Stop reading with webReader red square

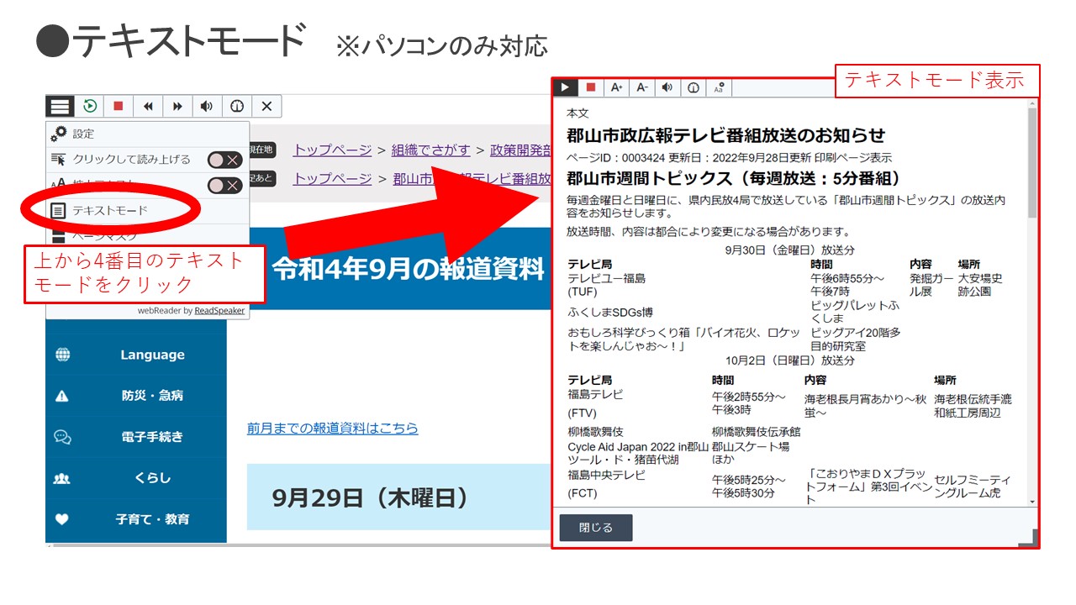[119, 107]
